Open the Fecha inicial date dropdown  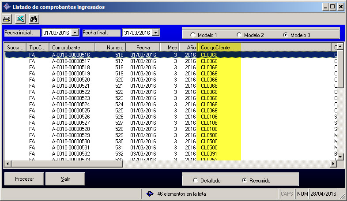[75, 33]
